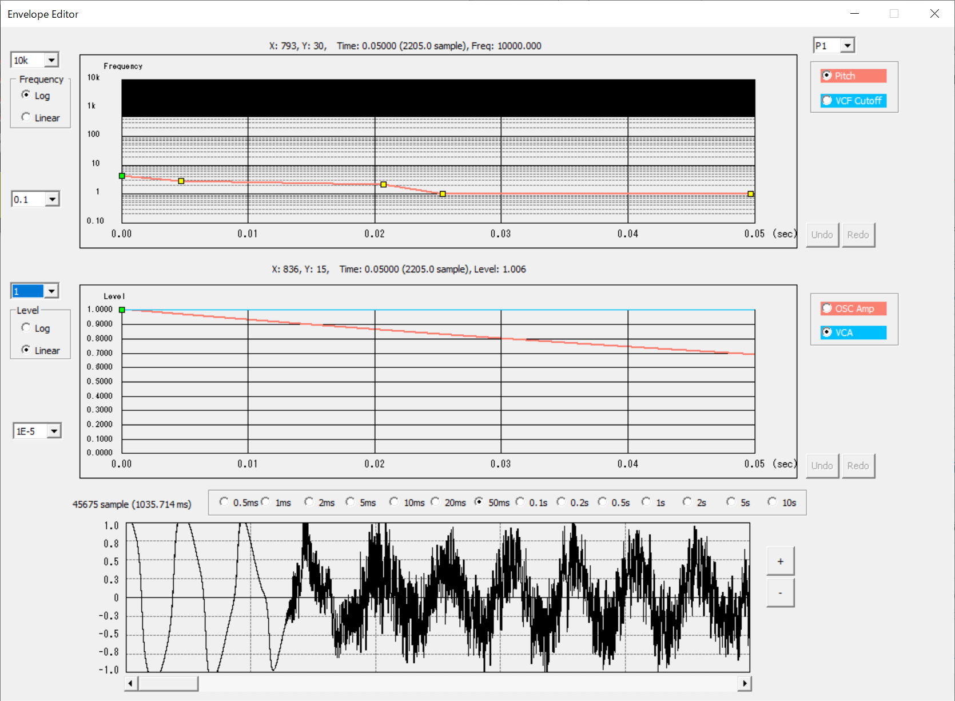Open the 0.1 frequency minimum dropdown
This screenshot has height=701, width=955.
pos(52,199)
